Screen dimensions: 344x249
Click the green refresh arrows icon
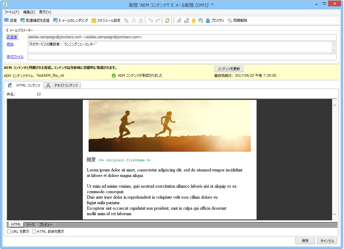click(x=167, y=20)
